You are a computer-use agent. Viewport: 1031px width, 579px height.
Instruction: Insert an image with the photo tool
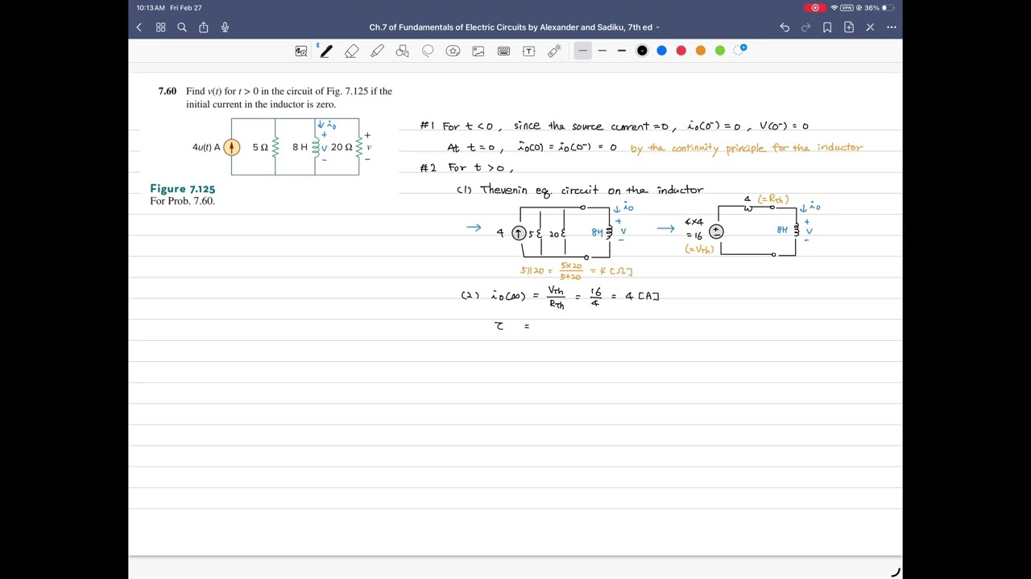tap(478, 51)
